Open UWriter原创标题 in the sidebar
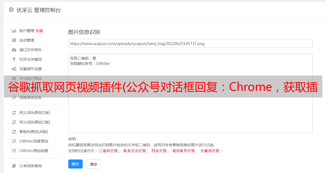This screenshot has width=326, height=173. pyautogui.click(x=34, y=151)
